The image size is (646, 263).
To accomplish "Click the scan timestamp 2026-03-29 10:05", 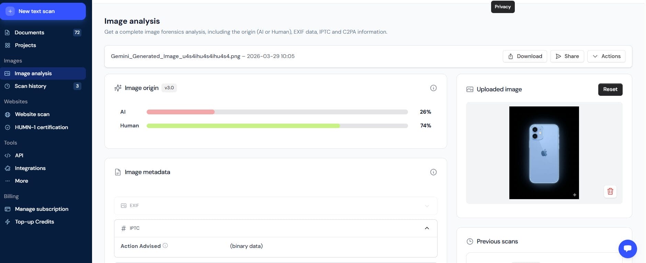I will pyautogui.click(x=271, y=56).
